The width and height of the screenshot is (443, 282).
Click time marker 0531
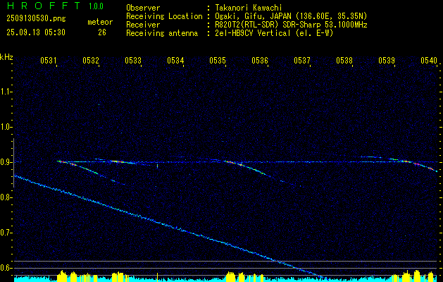pyautogui.click(x=49, y=60)
